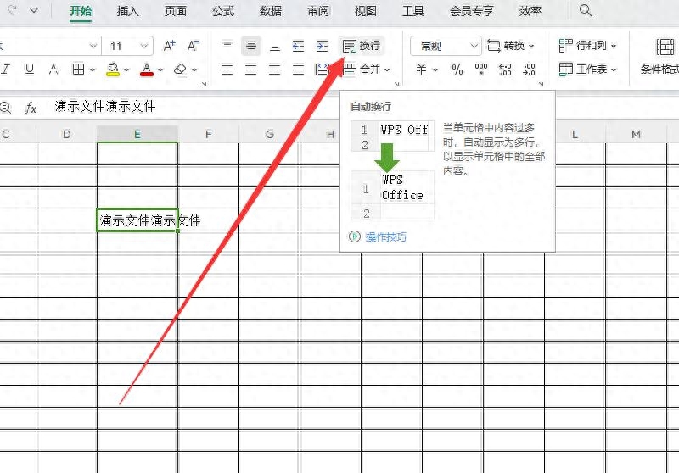
Task: Open the 工具 tab
Action: point(413,11)
